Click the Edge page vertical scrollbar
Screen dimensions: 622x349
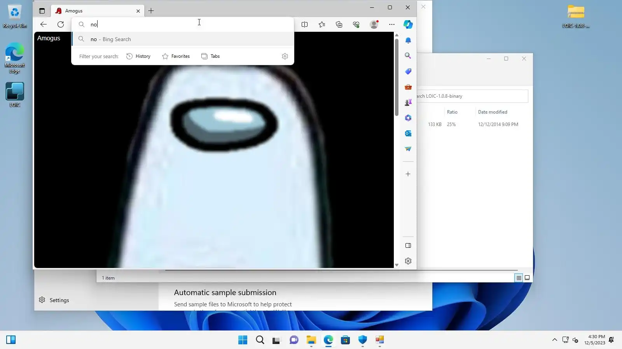(397, 78)
